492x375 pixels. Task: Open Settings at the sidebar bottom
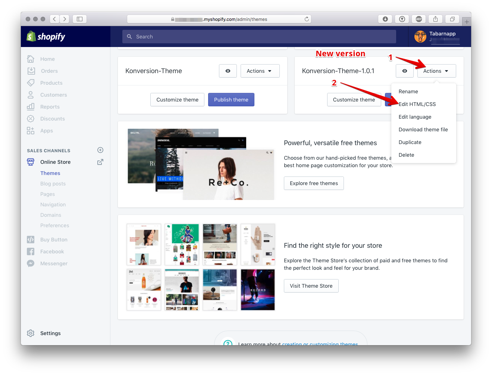tap(50, 333)
